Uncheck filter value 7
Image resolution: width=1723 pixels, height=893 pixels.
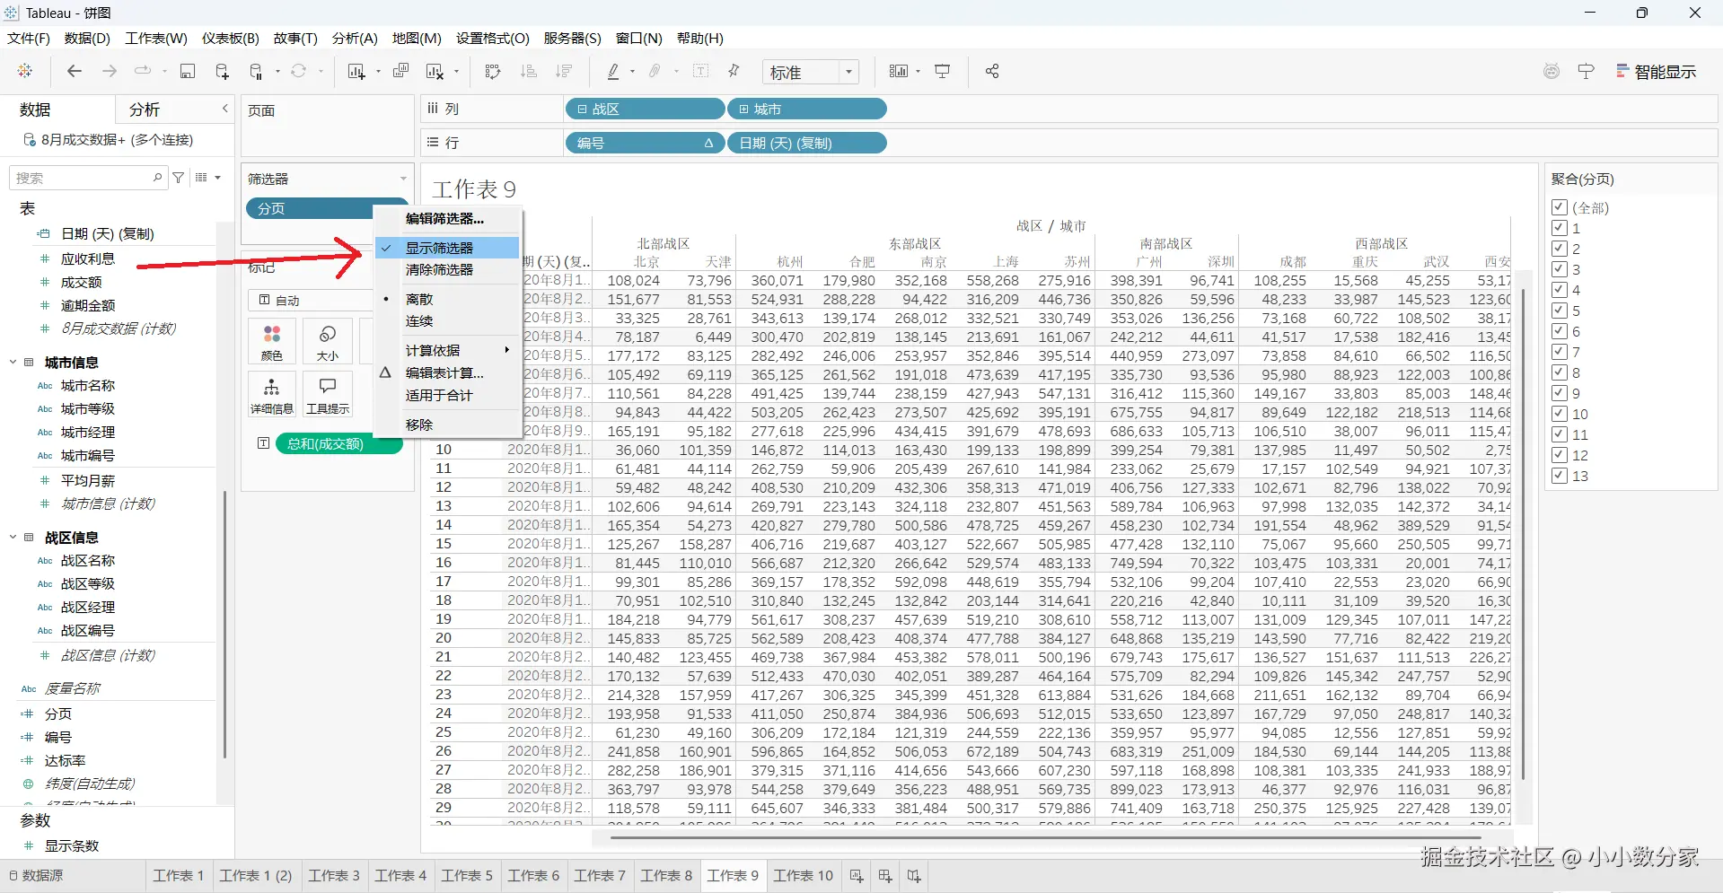pyautogui.click(x=1560, y=352)
